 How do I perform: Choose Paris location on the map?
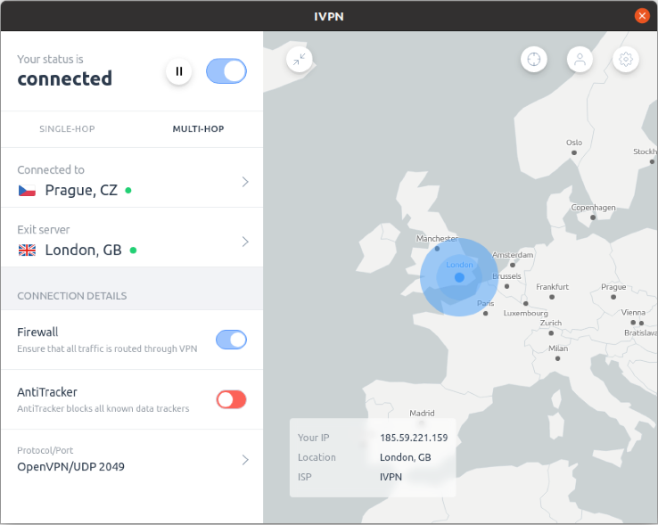pyautogui.click(x=486, y=313)
